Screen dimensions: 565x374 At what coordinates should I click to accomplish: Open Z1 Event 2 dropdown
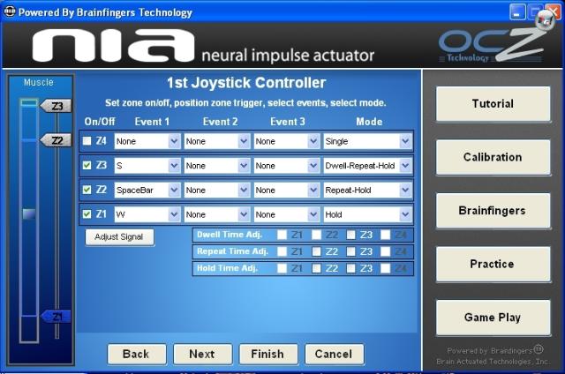(x=217, y=214)
